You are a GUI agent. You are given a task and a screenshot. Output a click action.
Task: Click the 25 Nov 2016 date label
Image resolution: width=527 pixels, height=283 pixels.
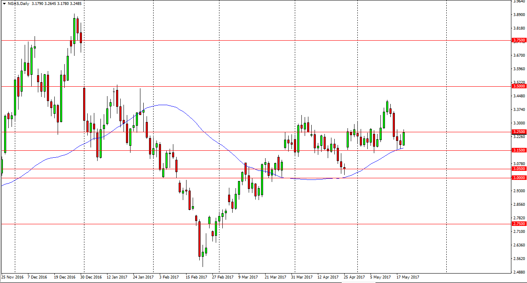coord(12,277)
